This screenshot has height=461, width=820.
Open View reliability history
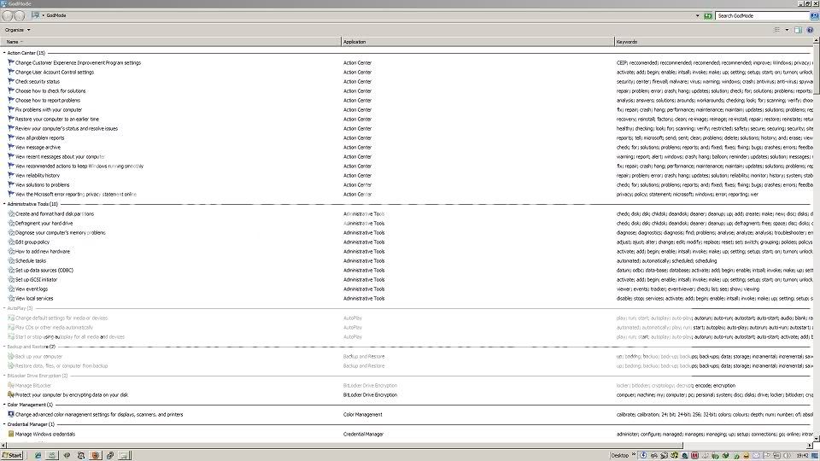tap(38, 175)
